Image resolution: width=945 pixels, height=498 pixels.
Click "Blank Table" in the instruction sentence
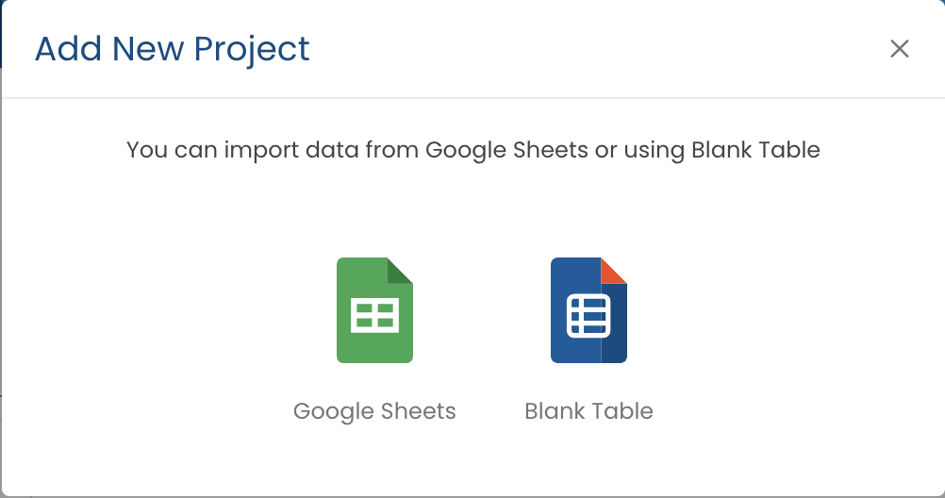[x=755, y=150]
